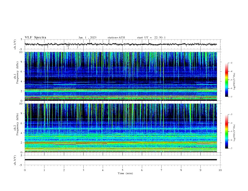Click the "-7" tick on ch.1 colorbar
248x191 pixels.
pyautogui.click(x=231, y=97)
